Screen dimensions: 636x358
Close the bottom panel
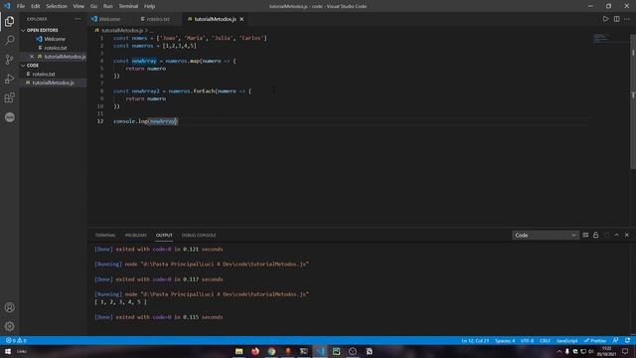[627, 235]
